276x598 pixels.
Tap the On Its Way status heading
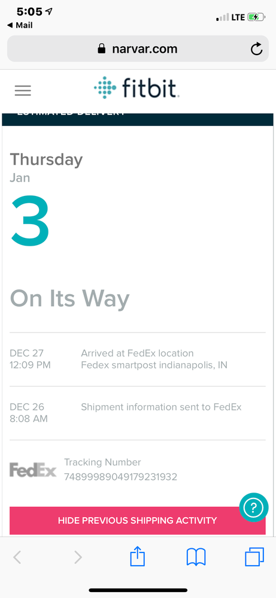click(x=70, y=298)
